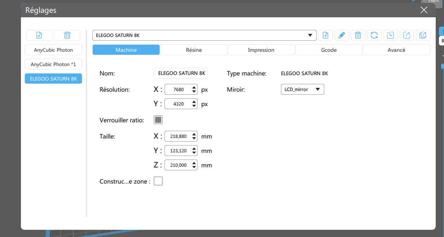Image resolution: width=444 pixels, height=237 pixels.
Task: Open the ELEGOO SATURN 8K profile dropdown
Action: pos(205,35)
